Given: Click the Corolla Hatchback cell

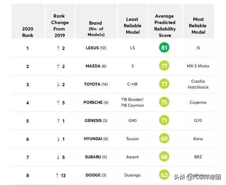Looking at the screenshot, I should [x=198, y=84].
